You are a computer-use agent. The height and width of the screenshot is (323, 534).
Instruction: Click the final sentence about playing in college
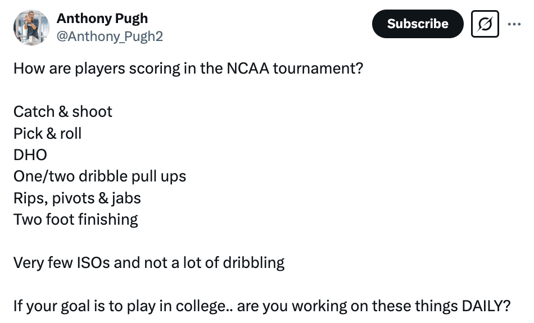pyautogui.click(x=261, y=306)
